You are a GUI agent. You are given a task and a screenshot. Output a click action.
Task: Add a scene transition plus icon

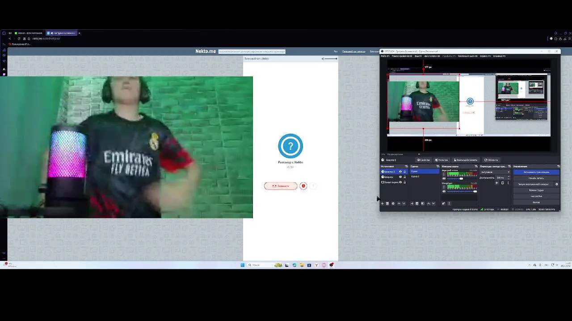pos(496,183)
